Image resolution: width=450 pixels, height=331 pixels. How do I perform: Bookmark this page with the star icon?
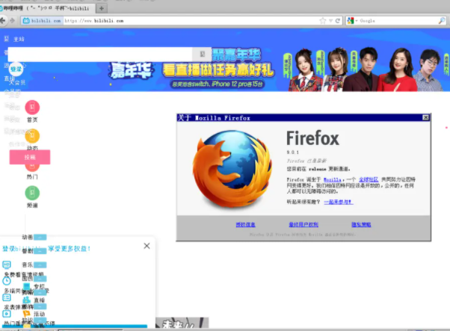click(x=323, y=21)
